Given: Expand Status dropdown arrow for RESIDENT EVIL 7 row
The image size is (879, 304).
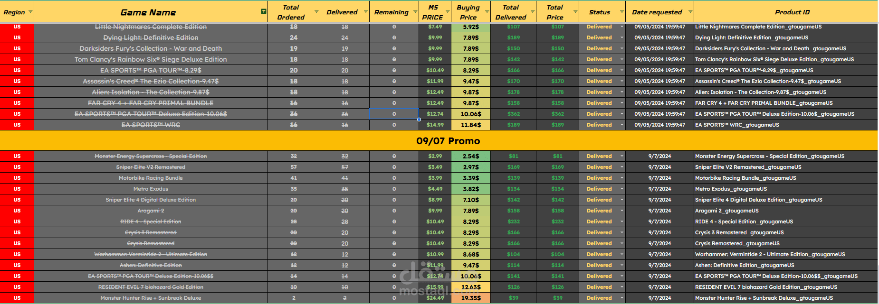Looking at the screenshot, I should [621, 287].
